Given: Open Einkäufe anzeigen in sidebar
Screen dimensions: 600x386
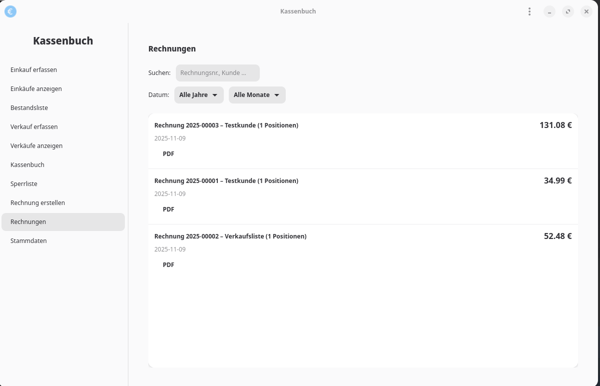Looking at the screenshot, I should (x=36, y=89).
